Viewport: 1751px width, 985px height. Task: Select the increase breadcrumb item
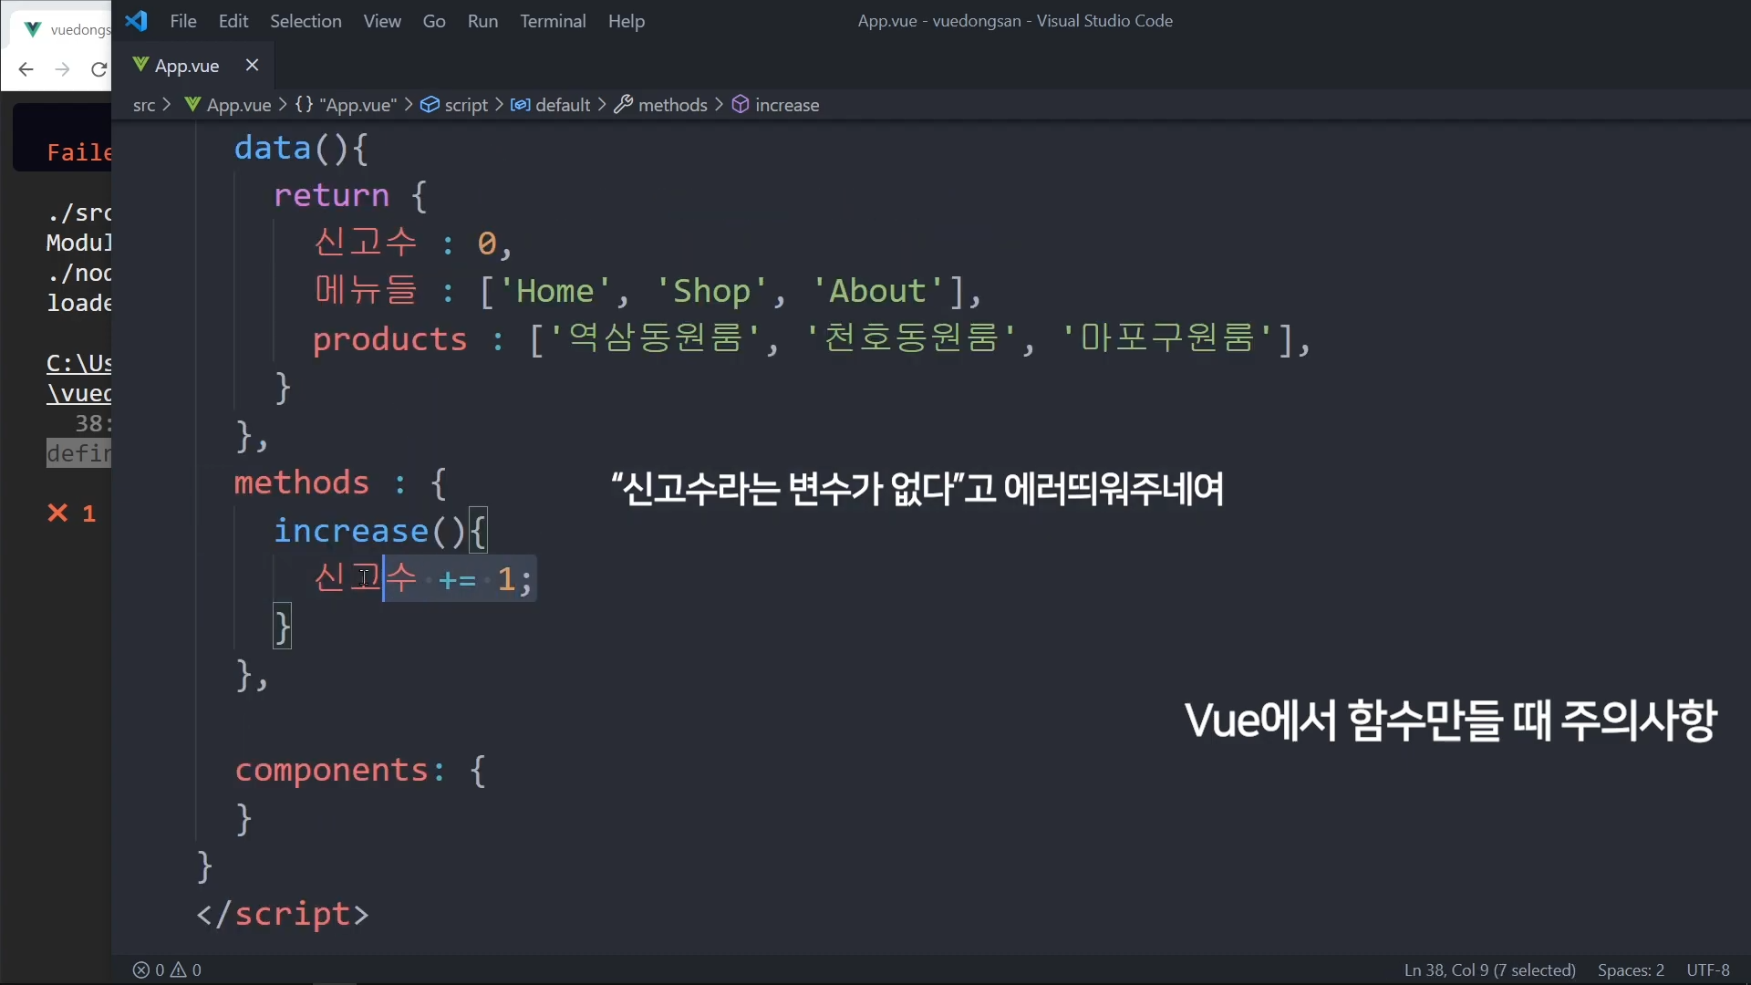[x=786, y=105]
